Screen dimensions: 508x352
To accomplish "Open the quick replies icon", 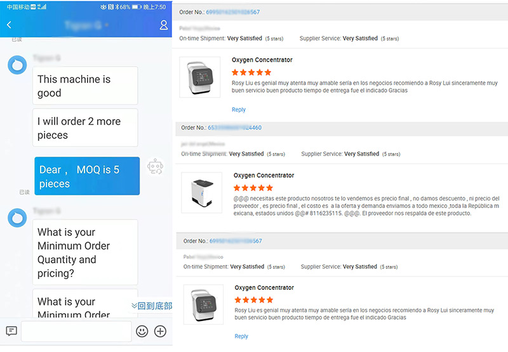I will coord(11,331).
